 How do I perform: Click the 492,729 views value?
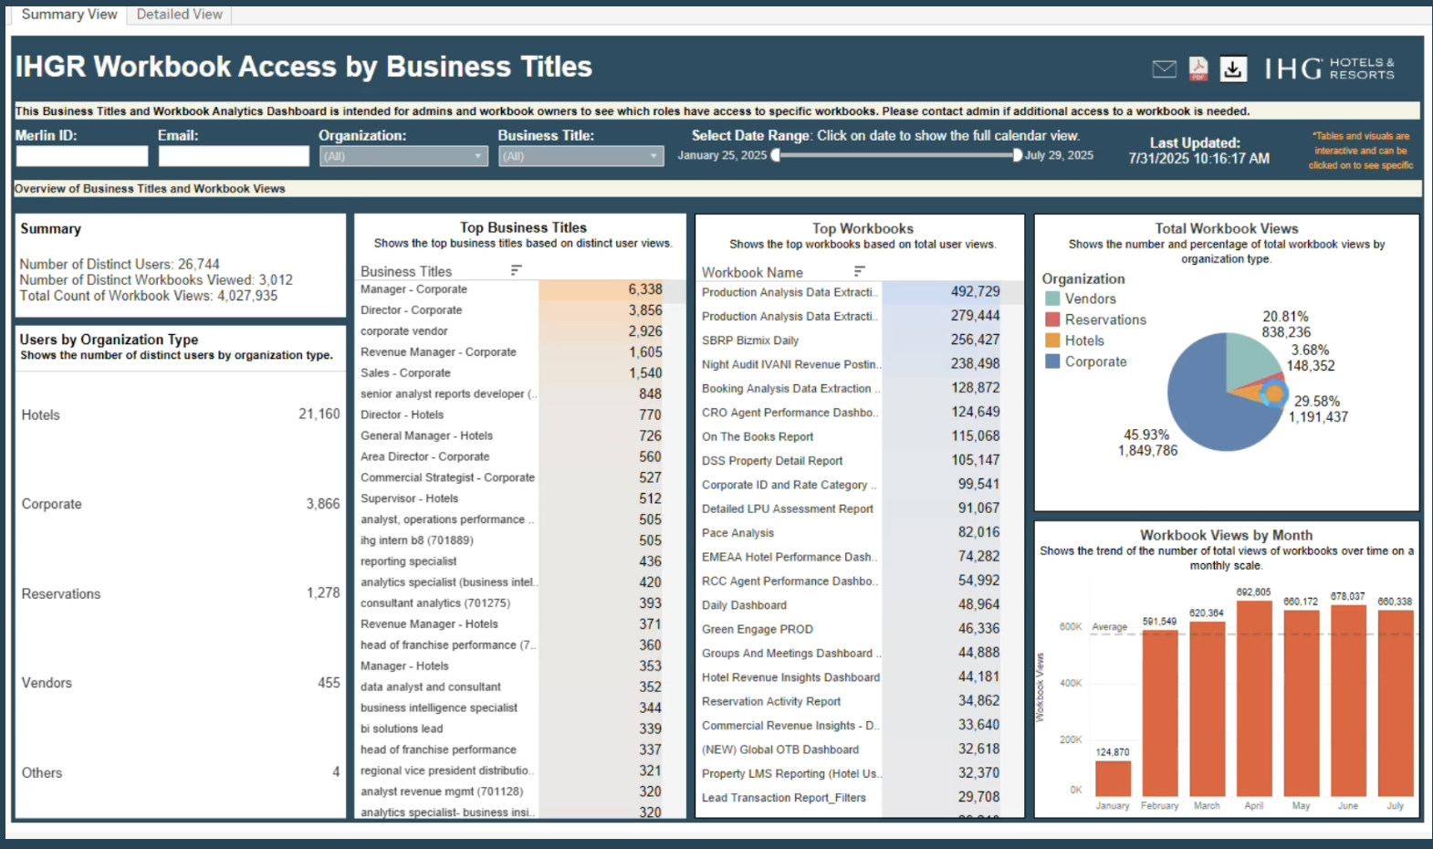coord(976,292)
